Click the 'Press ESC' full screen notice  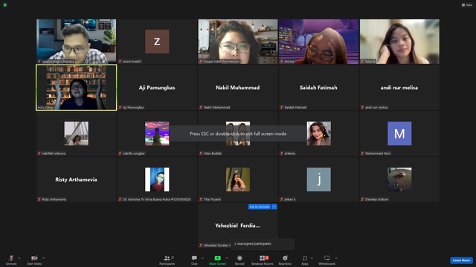click(x=238, y=133)
